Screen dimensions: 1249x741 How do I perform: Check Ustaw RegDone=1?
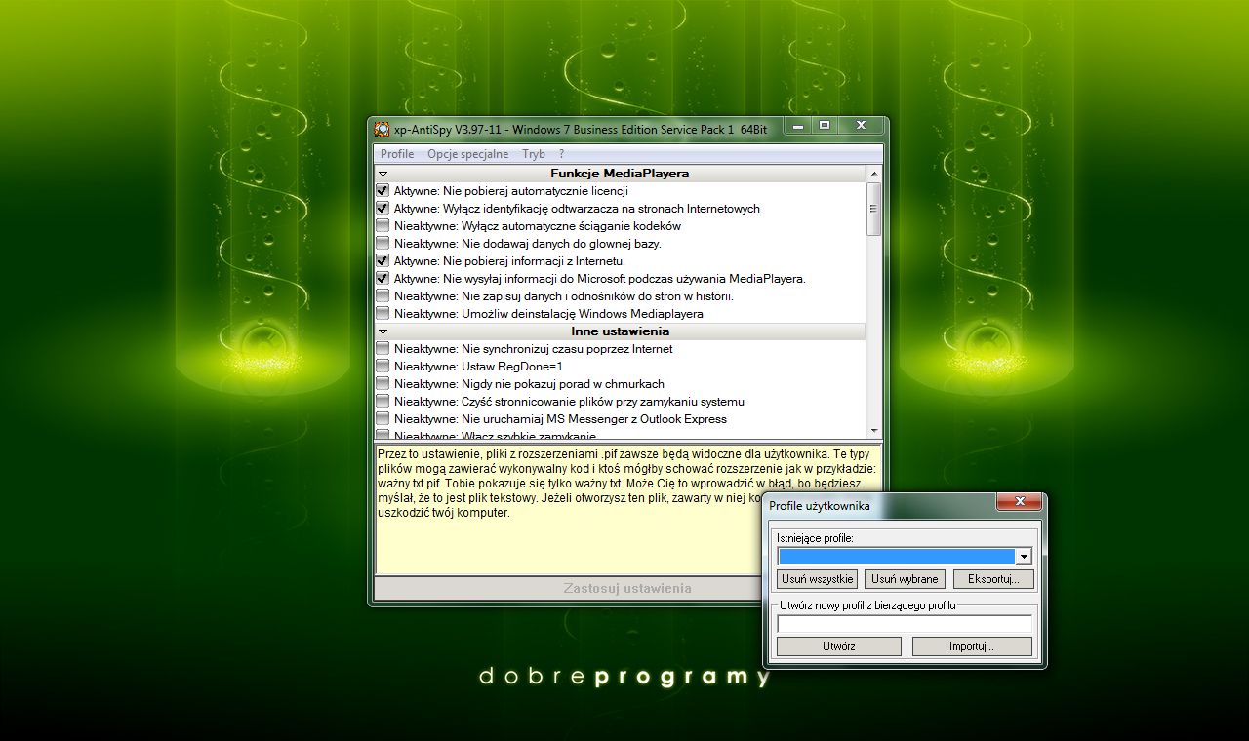[383, 367]
